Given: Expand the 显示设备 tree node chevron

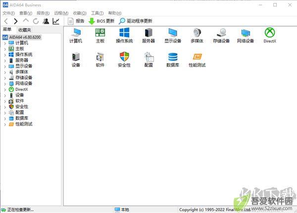Looking at the screenshot, I should 5,67.
